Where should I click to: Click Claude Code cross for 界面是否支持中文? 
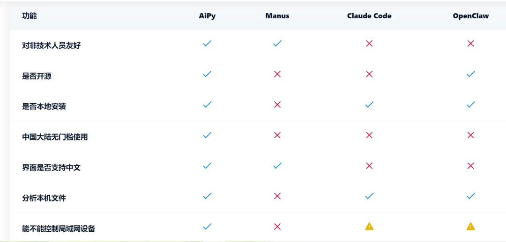click(370, 166)
